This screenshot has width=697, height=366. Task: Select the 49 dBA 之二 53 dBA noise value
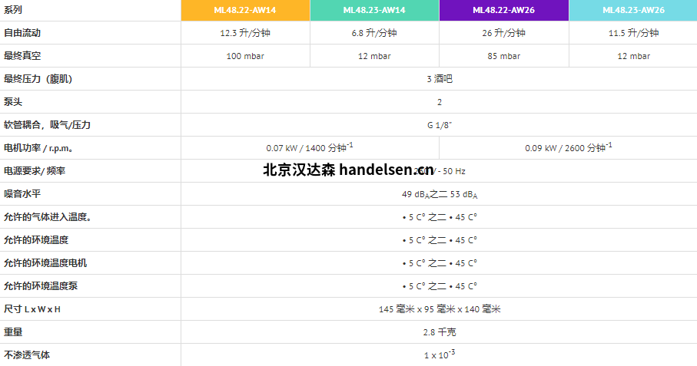pos(439,194)
